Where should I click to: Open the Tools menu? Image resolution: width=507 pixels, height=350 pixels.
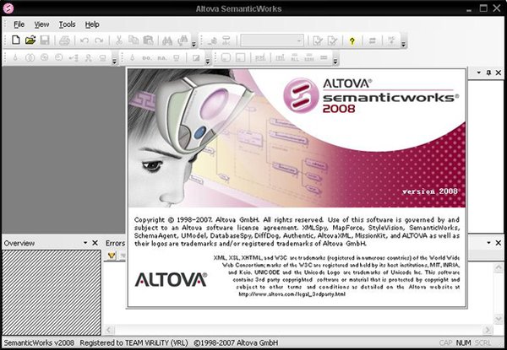point(67,24)
